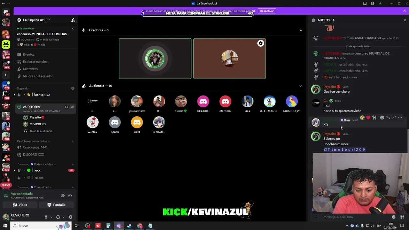React with poodle emoji on XD message
This screenshot has height=230, width=409.
tap(374, 118)
